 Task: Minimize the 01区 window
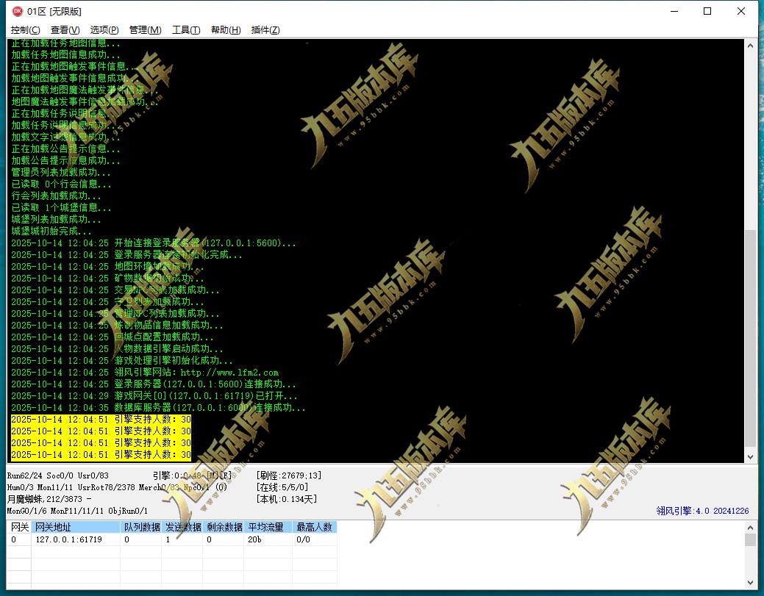674,11
